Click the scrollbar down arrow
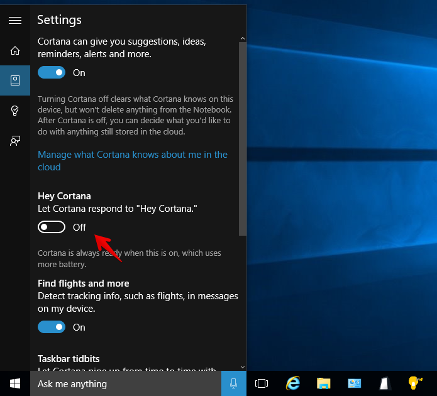Viewport: 437px width, 396px height. pos(243,367)
